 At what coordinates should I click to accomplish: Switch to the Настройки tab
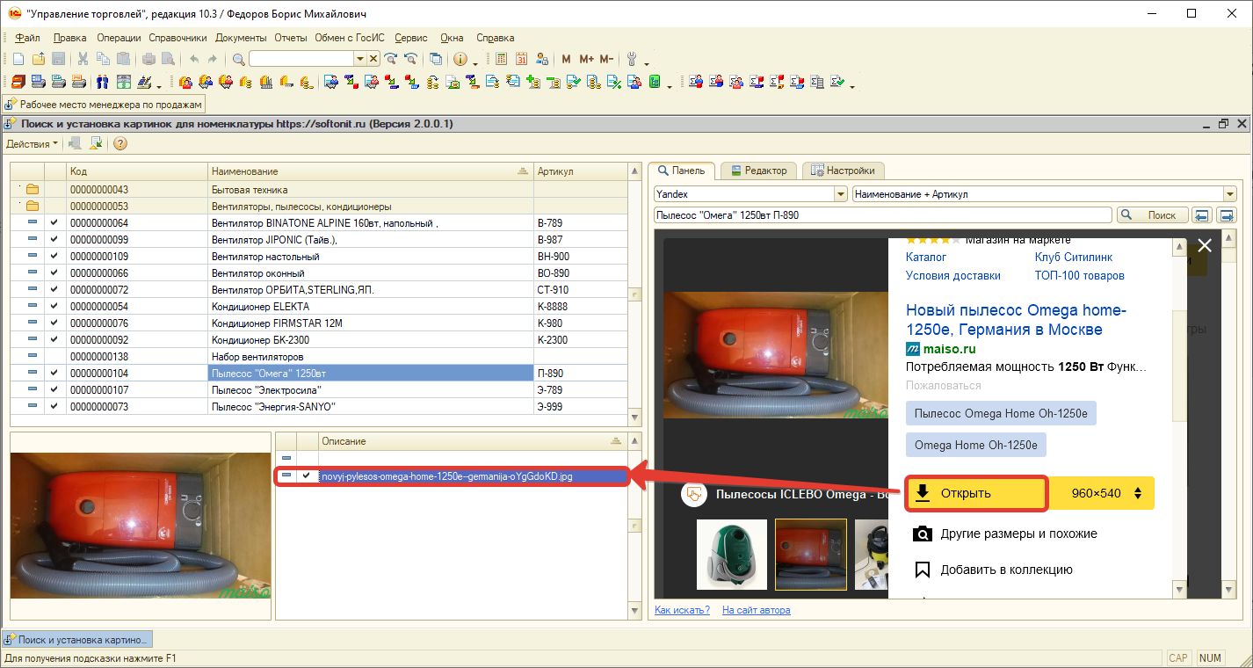[x=843, y=171]
